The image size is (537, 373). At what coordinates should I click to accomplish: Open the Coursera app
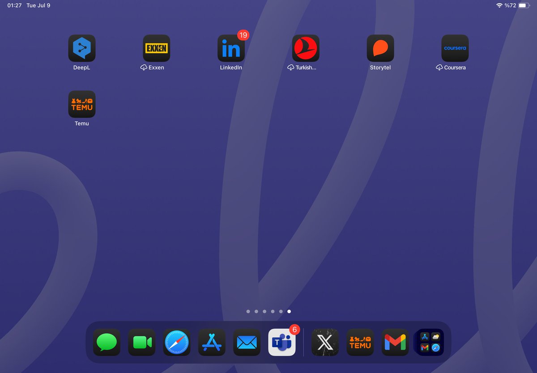tap(455, 48)
